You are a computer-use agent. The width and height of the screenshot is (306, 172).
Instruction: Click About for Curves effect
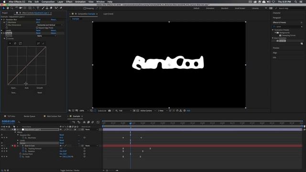click(54, 33)
